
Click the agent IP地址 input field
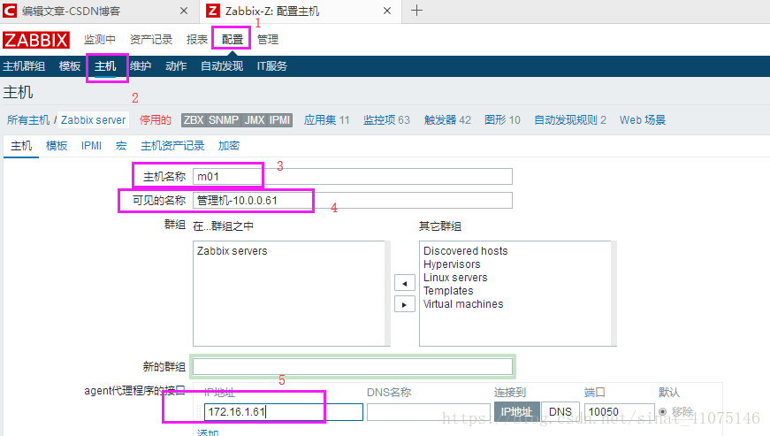(284, 411)
